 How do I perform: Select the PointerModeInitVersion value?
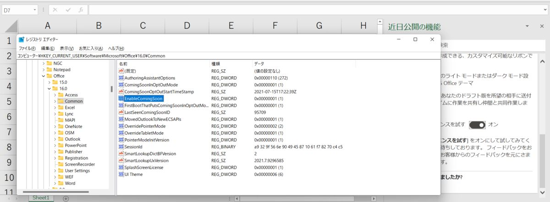[147, 140]
